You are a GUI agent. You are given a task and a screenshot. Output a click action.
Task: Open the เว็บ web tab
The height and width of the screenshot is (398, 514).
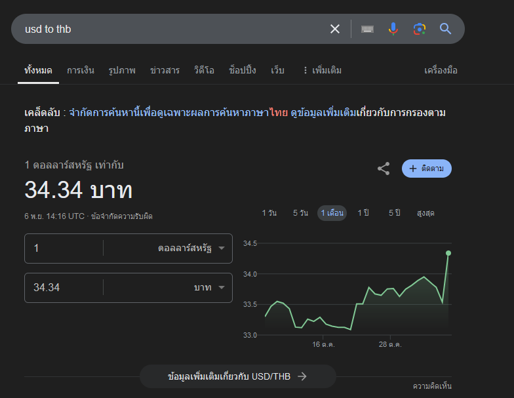click(x=277, y=70)
